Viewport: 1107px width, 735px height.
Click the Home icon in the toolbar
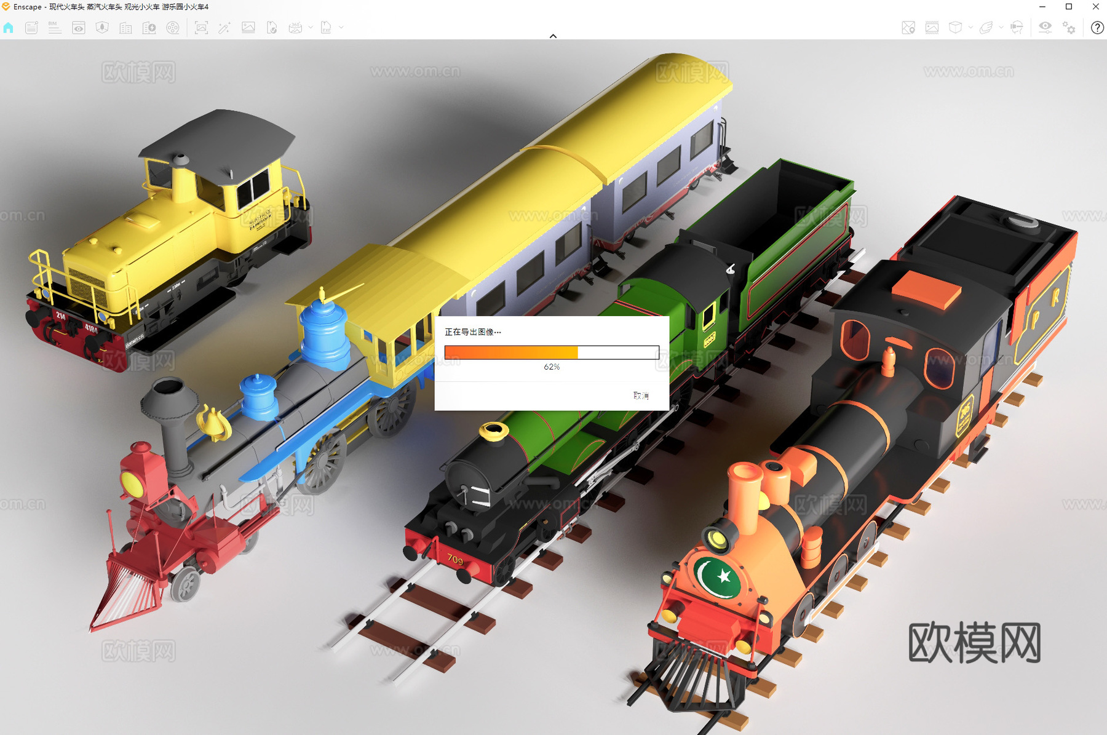click(x=9, y=28)
